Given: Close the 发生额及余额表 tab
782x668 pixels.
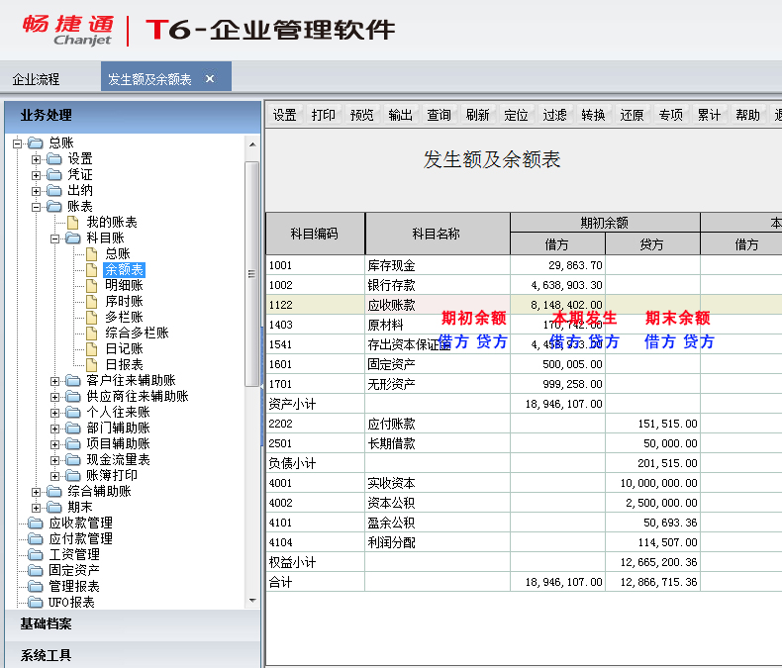Looking at the screenshot, I should point(210,79).
